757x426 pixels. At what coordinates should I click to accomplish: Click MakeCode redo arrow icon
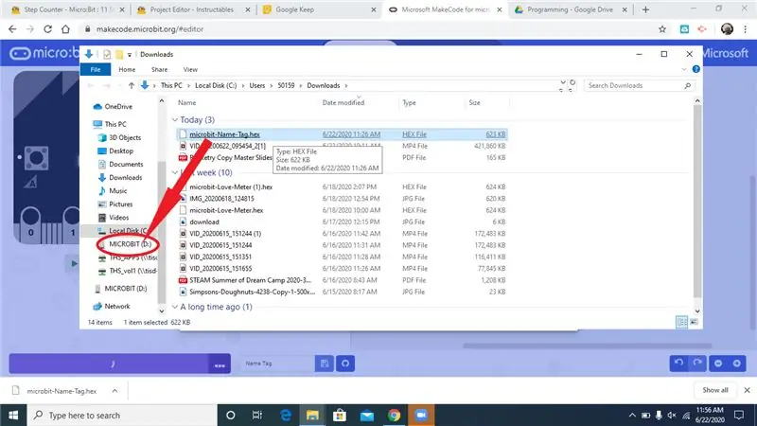tap(697, 364)
